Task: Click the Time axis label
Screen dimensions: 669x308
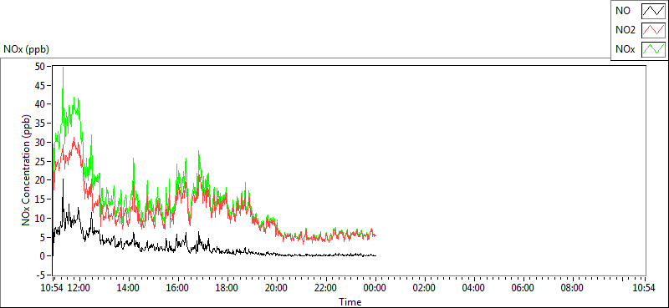Action: click(350, 302)
